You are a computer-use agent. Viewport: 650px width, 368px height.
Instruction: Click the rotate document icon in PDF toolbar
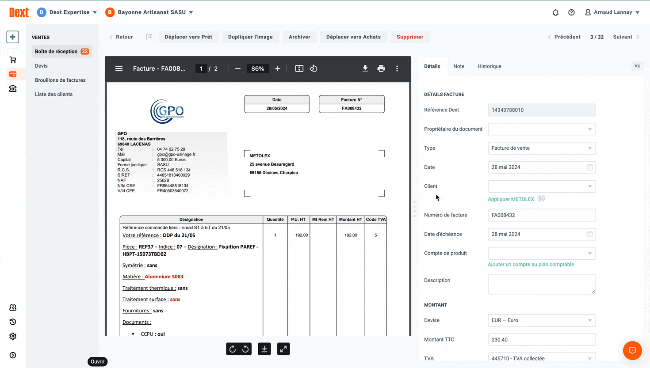pyautogui.click(x=314, y=68)
